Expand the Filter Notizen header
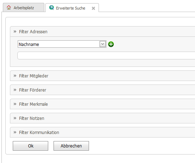This screenshot has height=163, width=195. coord(102,118)
